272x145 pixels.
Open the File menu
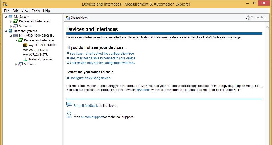tap(7, 11)
